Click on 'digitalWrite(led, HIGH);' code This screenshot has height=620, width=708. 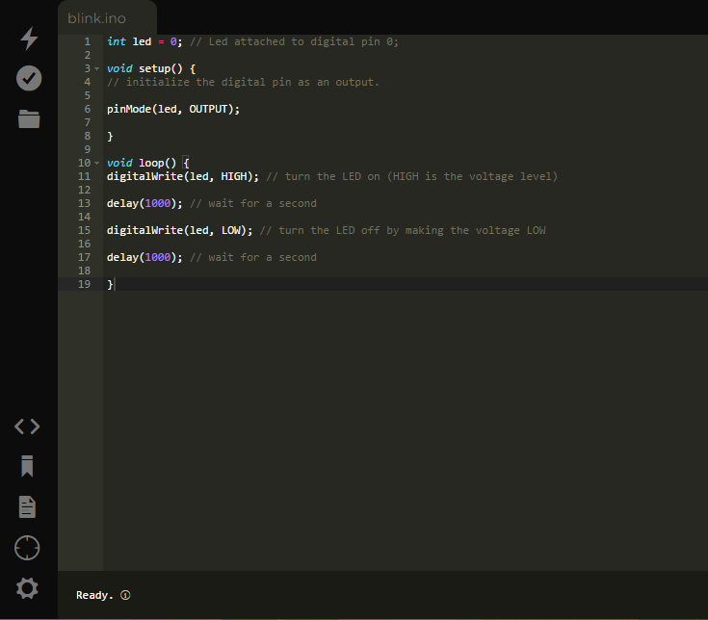pos(183,176)
